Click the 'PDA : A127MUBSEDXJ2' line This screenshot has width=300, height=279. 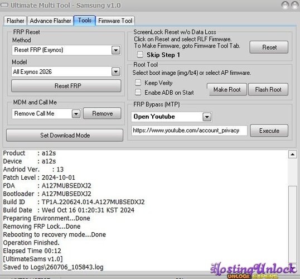coord(47,186)
